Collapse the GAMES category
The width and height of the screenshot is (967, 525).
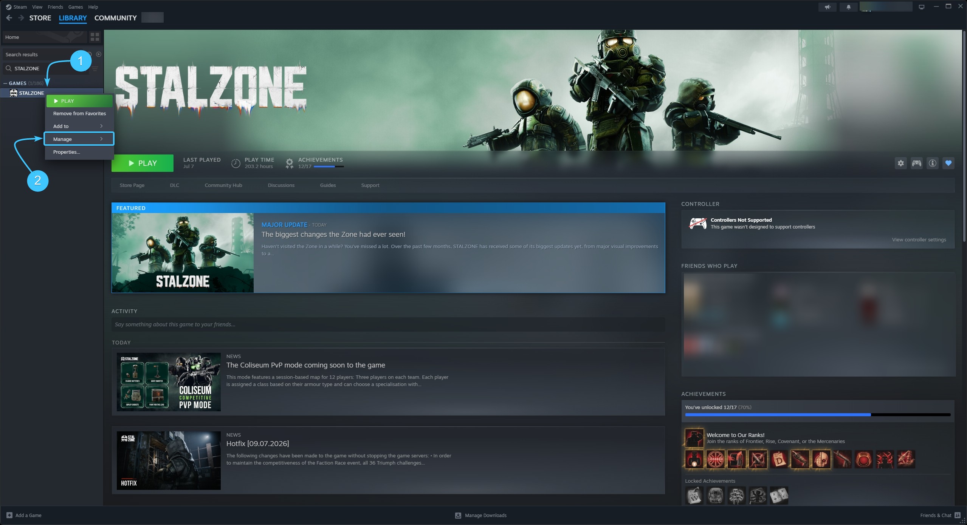pos(5,83)
